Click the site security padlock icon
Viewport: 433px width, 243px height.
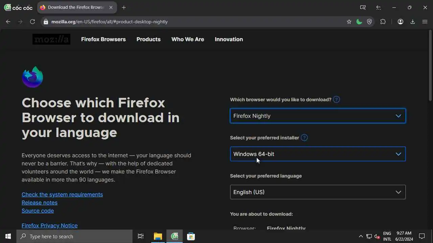point(46,22)
